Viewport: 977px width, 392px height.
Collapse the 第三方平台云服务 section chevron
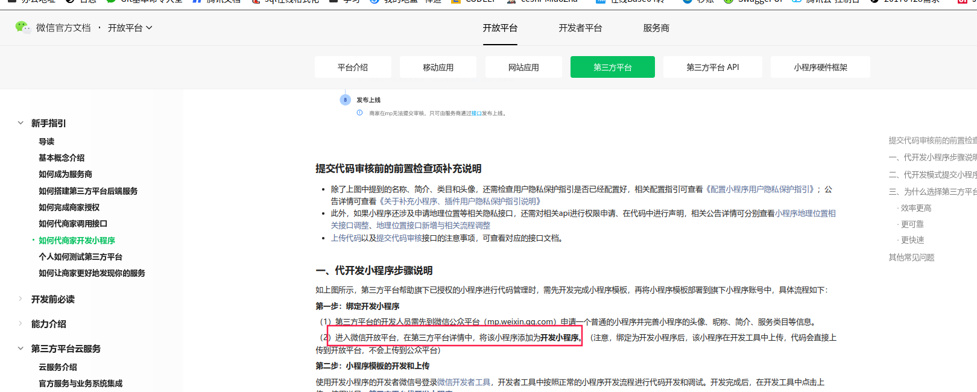click(21, 349)
